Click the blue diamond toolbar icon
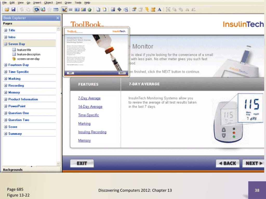Image resolution: width=266 pixels, height=199 pixels. pyautogui.click(x=119, y=10)
